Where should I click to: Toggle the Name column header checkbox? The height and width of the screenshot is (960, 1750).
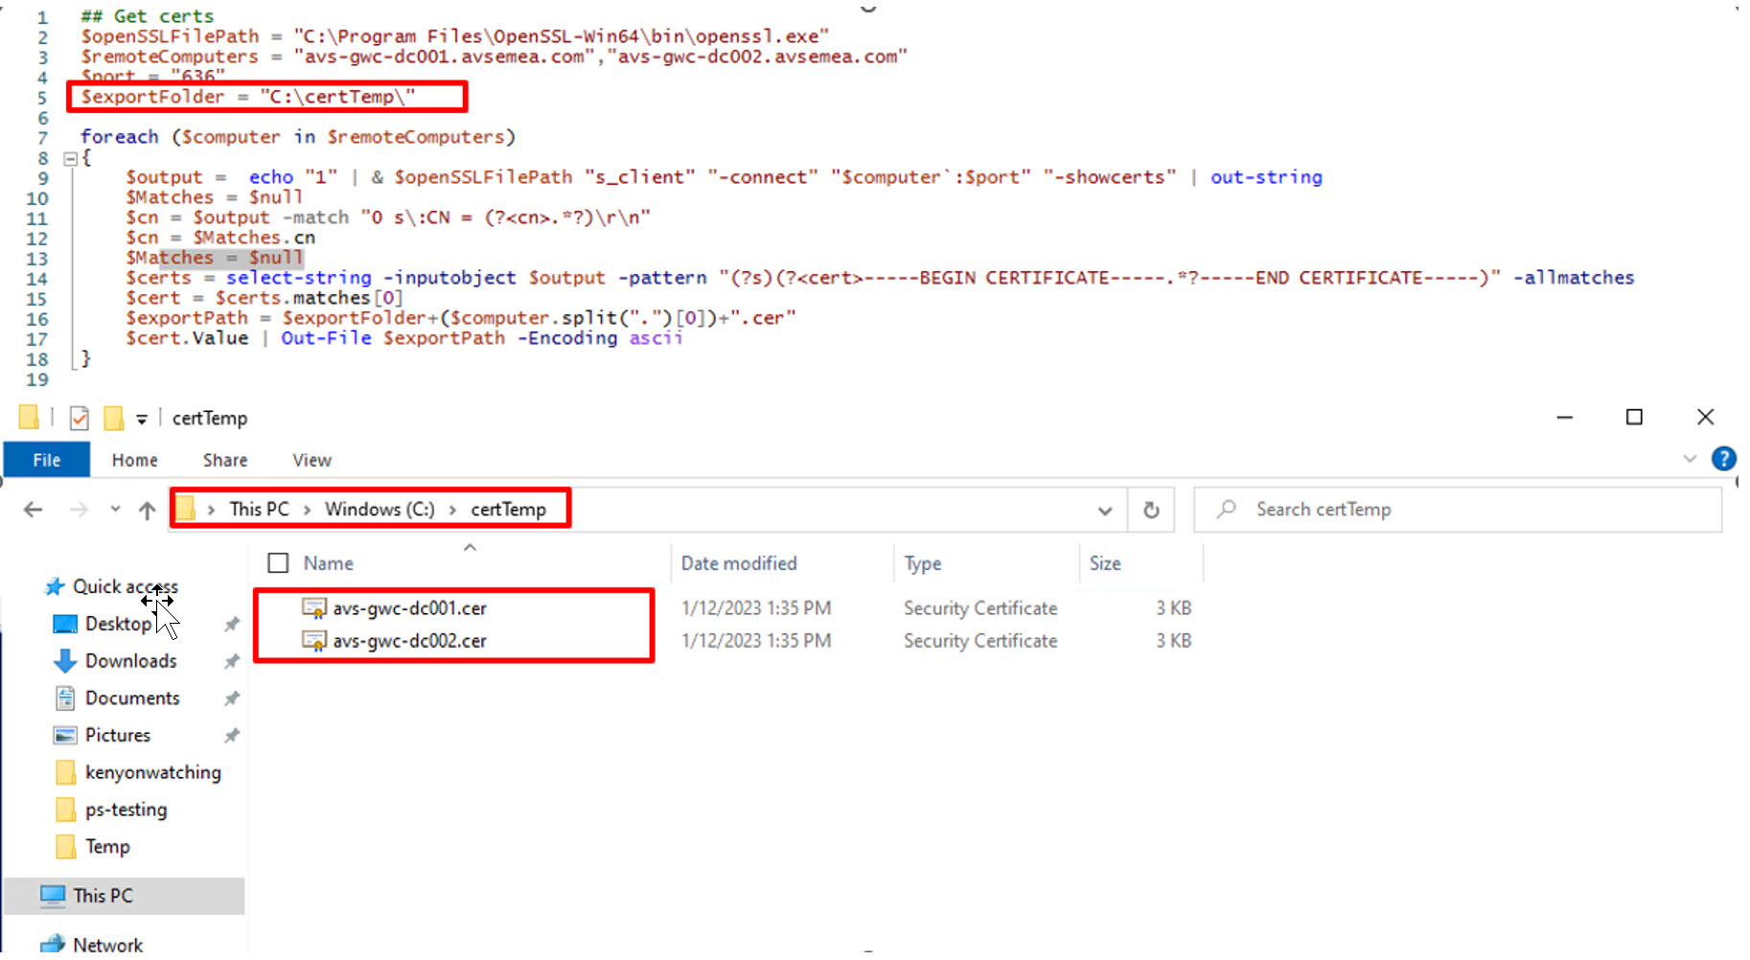pos(278,562)
